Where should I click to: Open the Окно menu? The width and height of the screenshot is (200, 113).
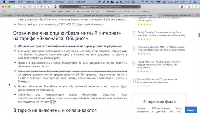(x=71, y=2)
